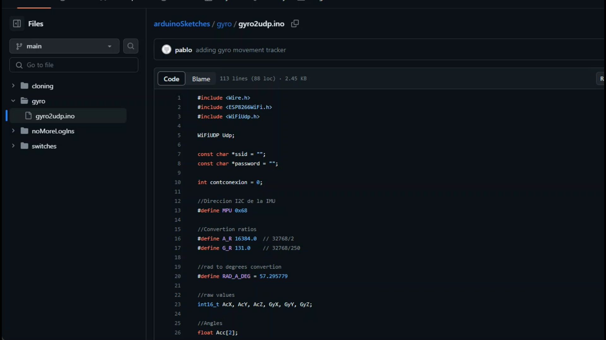Expand the cloning folder chevron

click(13, 86)
